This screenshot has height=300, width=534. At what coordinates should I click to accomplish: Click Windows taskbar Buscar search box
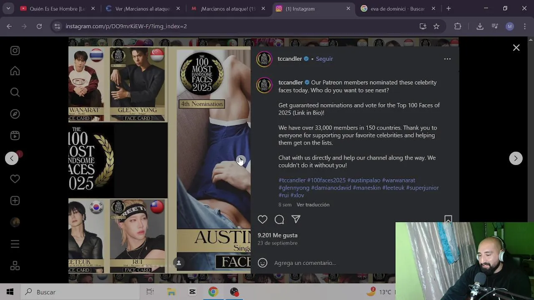pyautogui.click(x=80, y=292)
